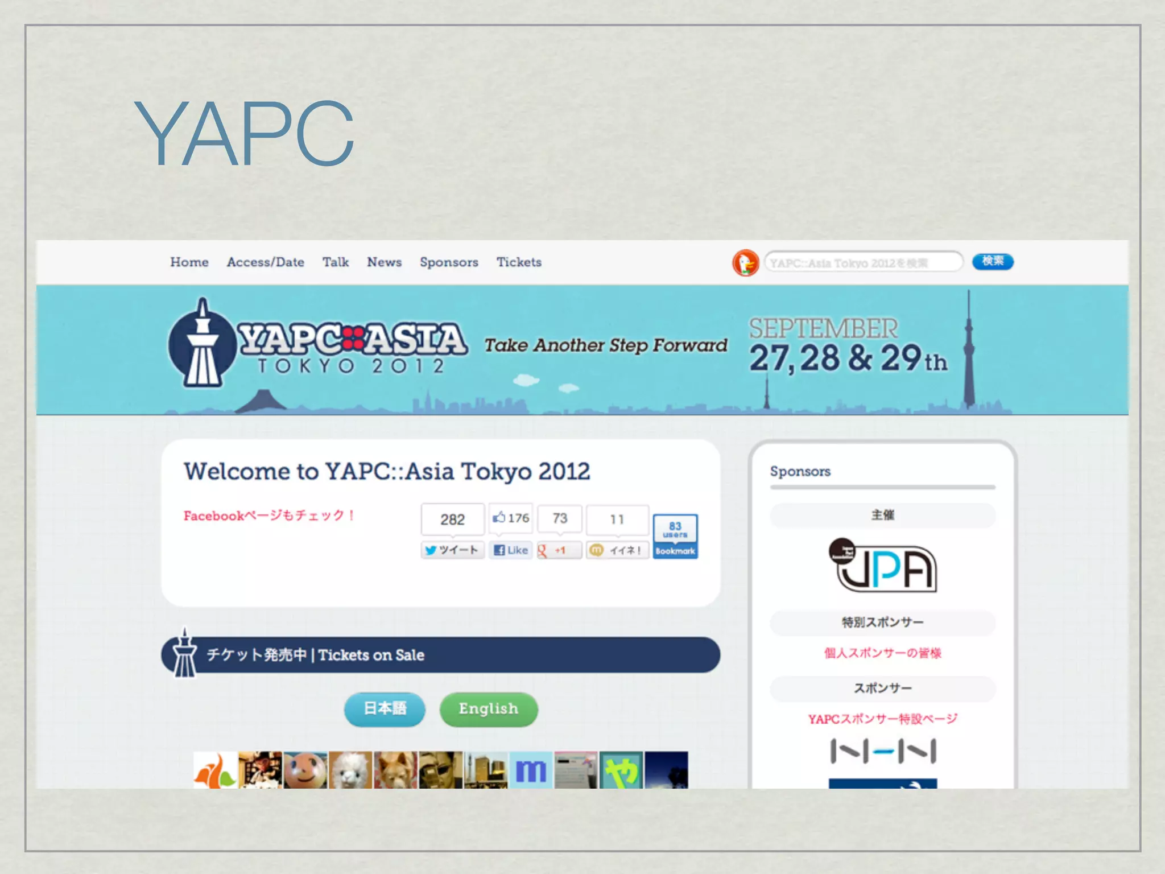The width and height of the screenshot is (1165, 874).
Task: Click the Tokyo tower badge icon
Action: click(202, 343)
